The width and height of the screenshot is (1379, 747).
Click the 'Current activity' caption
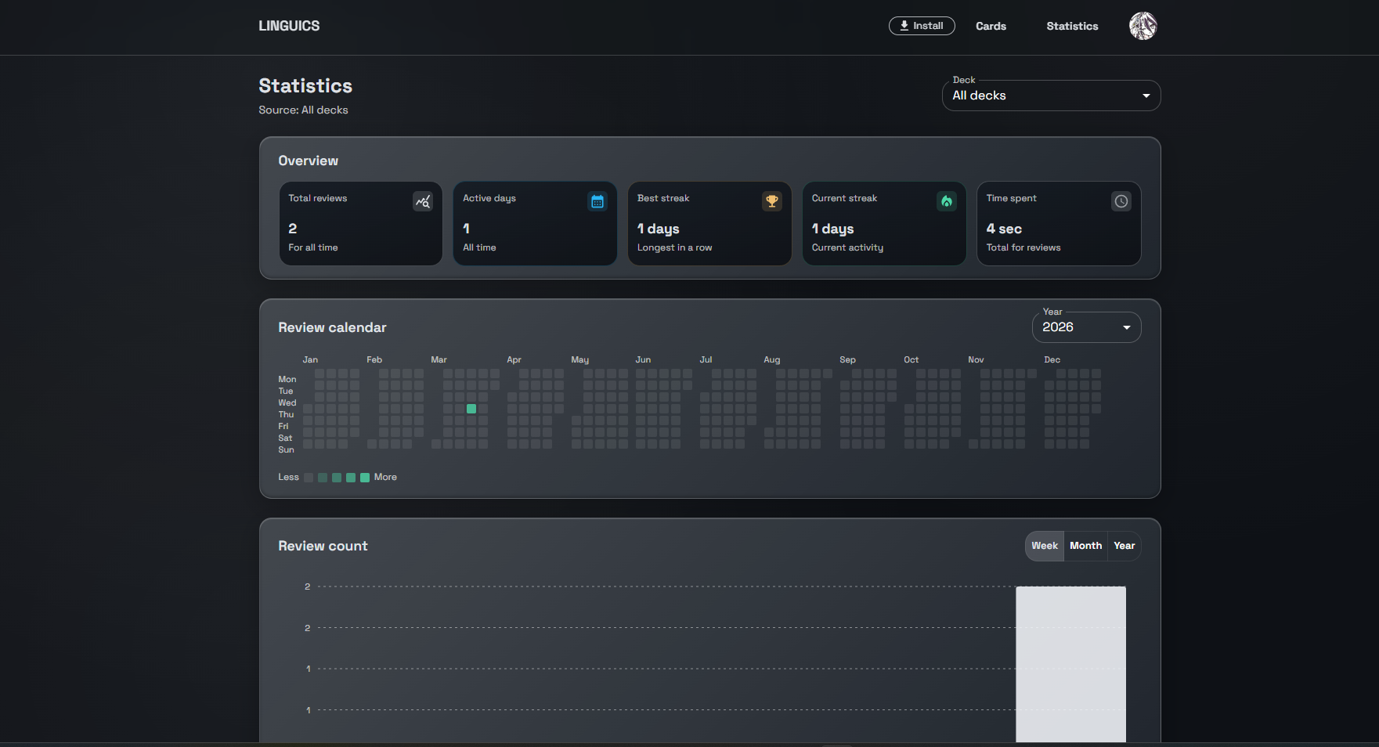pyautogui.click(x=847, y=247)
